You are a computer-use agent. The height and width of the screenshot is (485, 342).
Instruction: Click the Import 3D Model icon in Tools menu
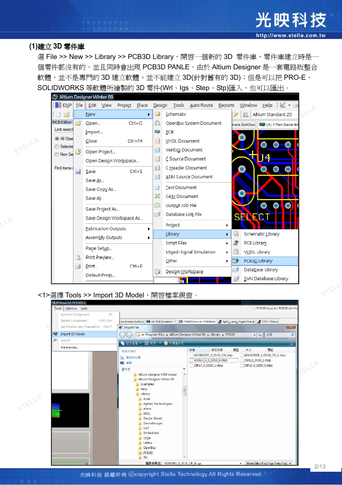(56, 334)
